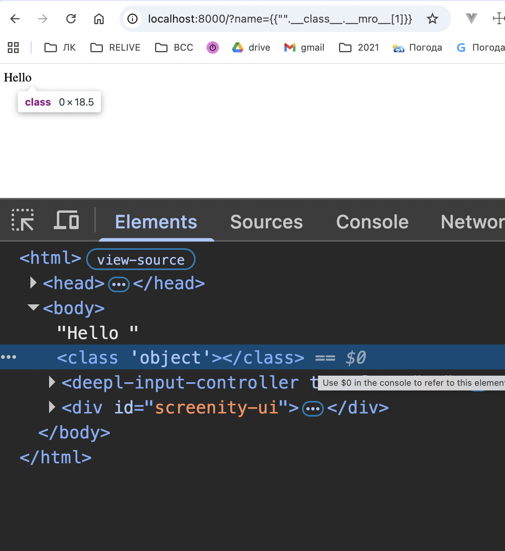This screenshot has width=505, height=551.
Task: Expand the deepl-input-controller element
Action: pos(52,382)
